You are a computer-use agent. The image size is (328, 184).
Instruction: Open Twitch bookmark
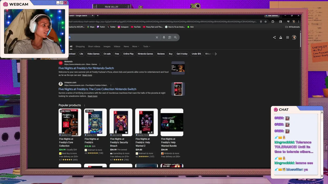click(x=101, y=27)
